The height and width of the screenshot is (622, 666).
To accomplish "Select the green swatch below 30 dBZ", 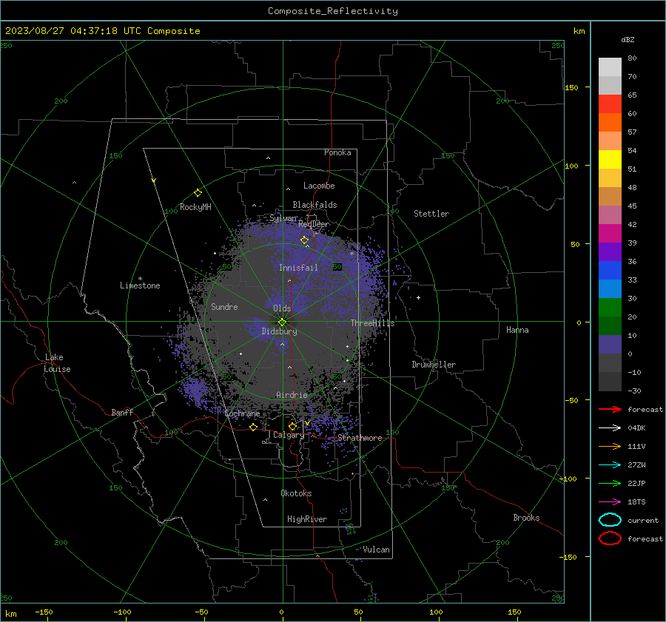I will [610, 308].
